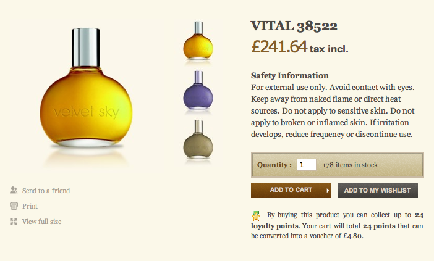Focus the Quantity input field

click(x=307, y=165)
